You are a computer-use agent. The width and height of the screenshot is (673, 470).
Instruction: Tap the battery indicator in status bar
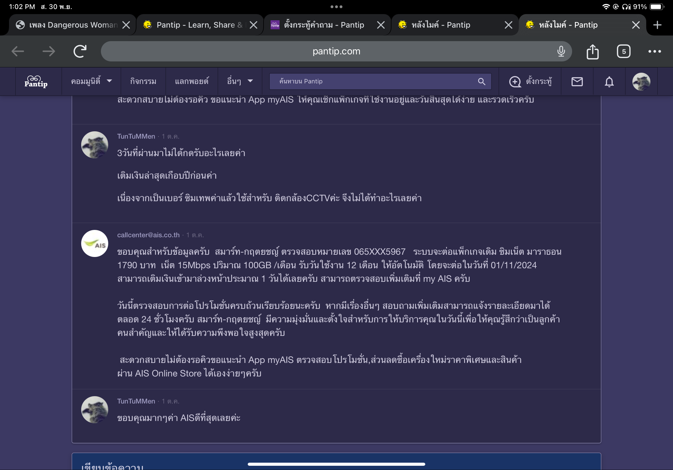(x=656, y=6)
